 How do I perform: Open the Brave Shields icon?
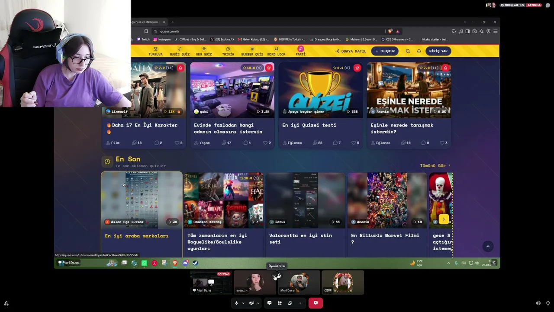click(x=390, y=31)
